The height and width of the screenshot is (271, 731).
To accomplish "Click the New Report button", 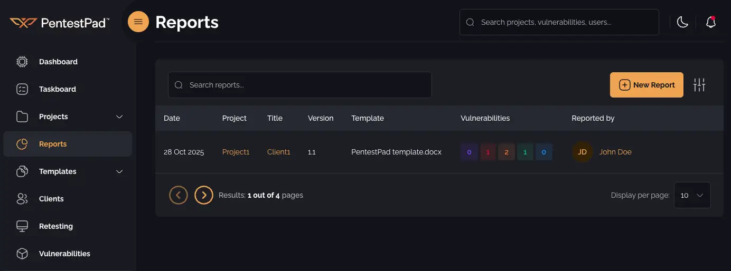I will [646, 85].
